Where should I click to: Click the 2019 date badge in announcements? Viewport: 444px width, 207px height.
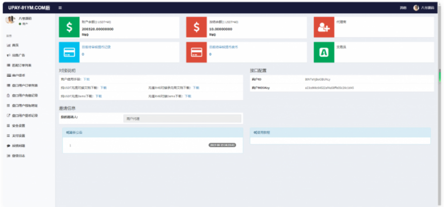pyautogui.click(x=222, y=145)
